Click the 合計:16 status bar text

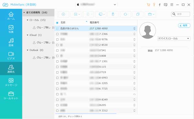tap(62, 116)
